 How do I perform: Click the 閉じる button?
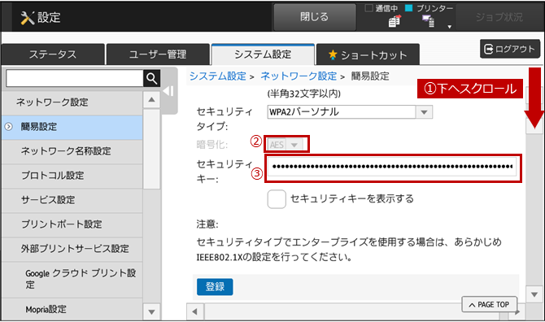click(314, 17)
